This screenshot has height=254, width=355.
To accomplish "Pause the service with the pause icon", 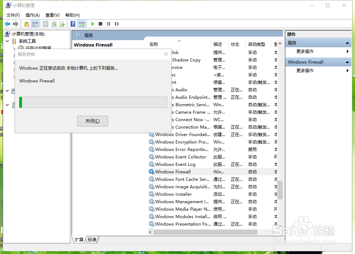I will point(109,24).
